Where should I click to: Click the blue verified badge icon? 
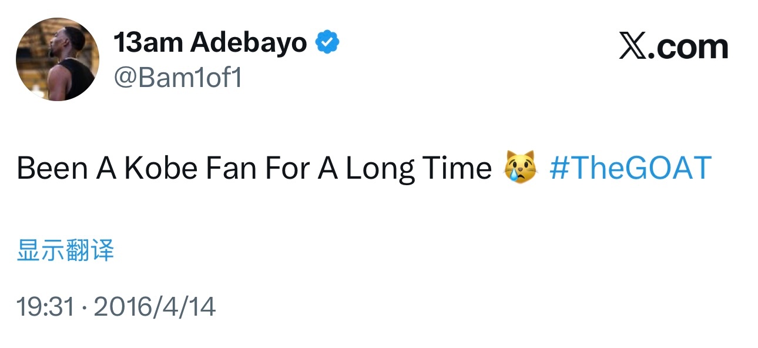pos(328,43)
